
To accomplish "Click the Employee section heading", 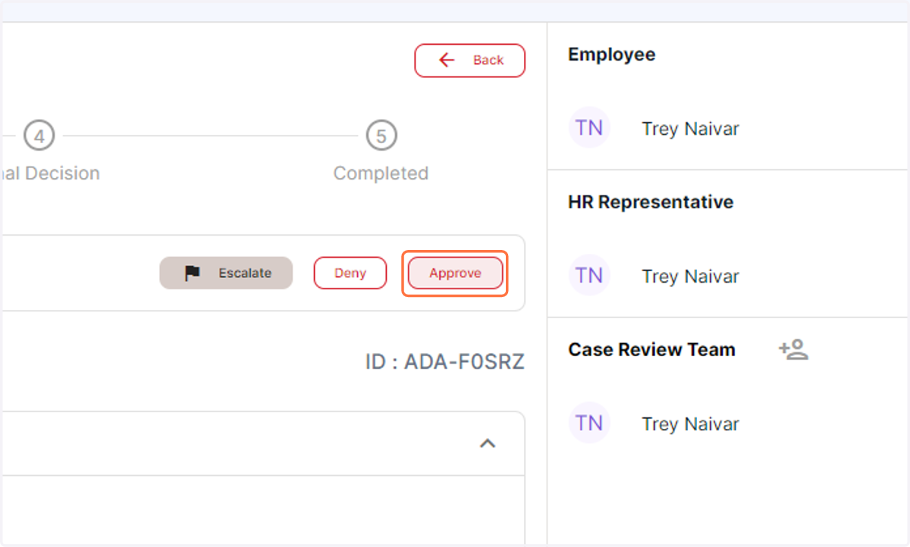I will pyautogui.click(x=612, y=55).
